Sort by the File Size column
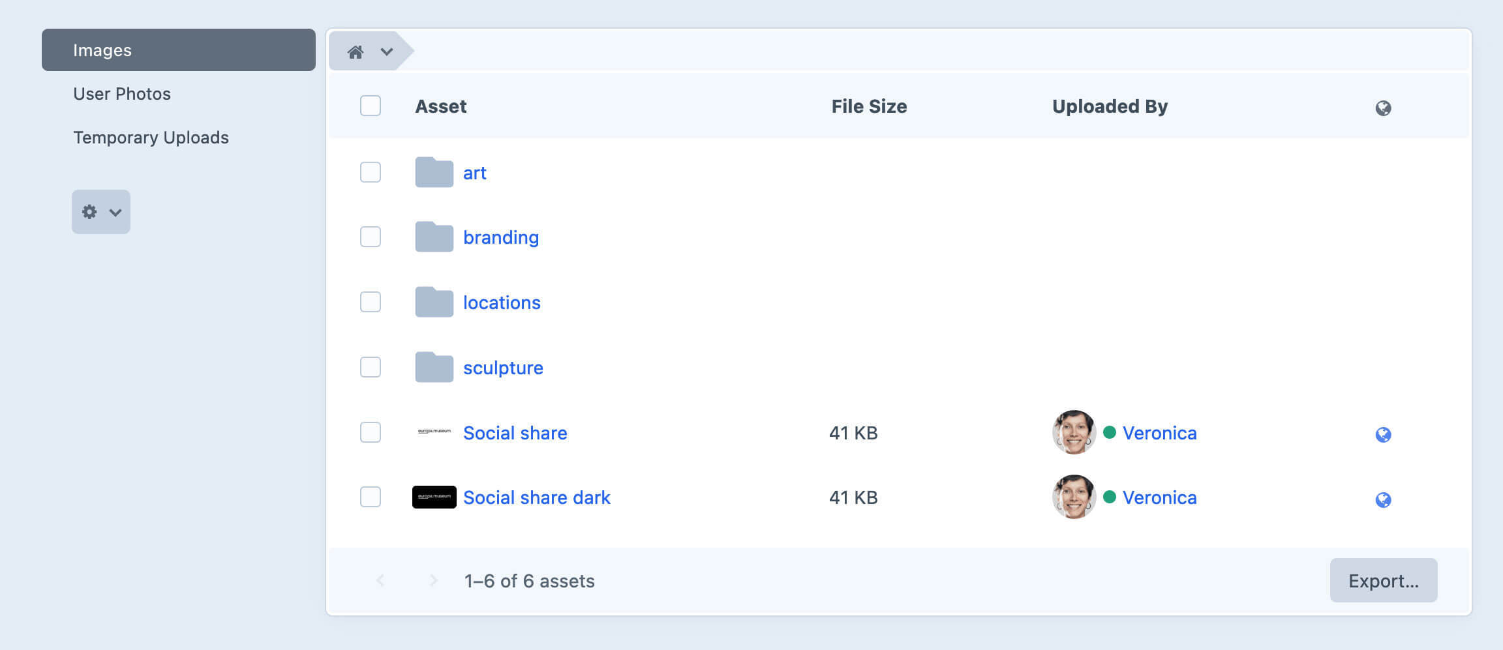This screenshot has height=650, width=1503. tap(869, 106)
